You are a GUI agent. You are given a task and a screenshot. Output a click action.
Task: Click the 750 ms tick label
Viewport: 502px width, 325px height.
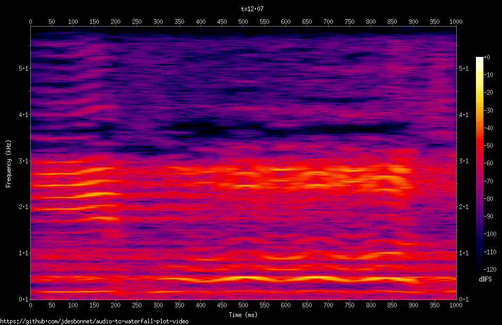349,305
